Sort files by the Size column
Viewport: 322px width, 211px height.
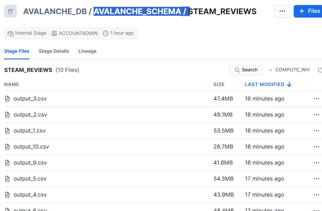pos(219,85)
